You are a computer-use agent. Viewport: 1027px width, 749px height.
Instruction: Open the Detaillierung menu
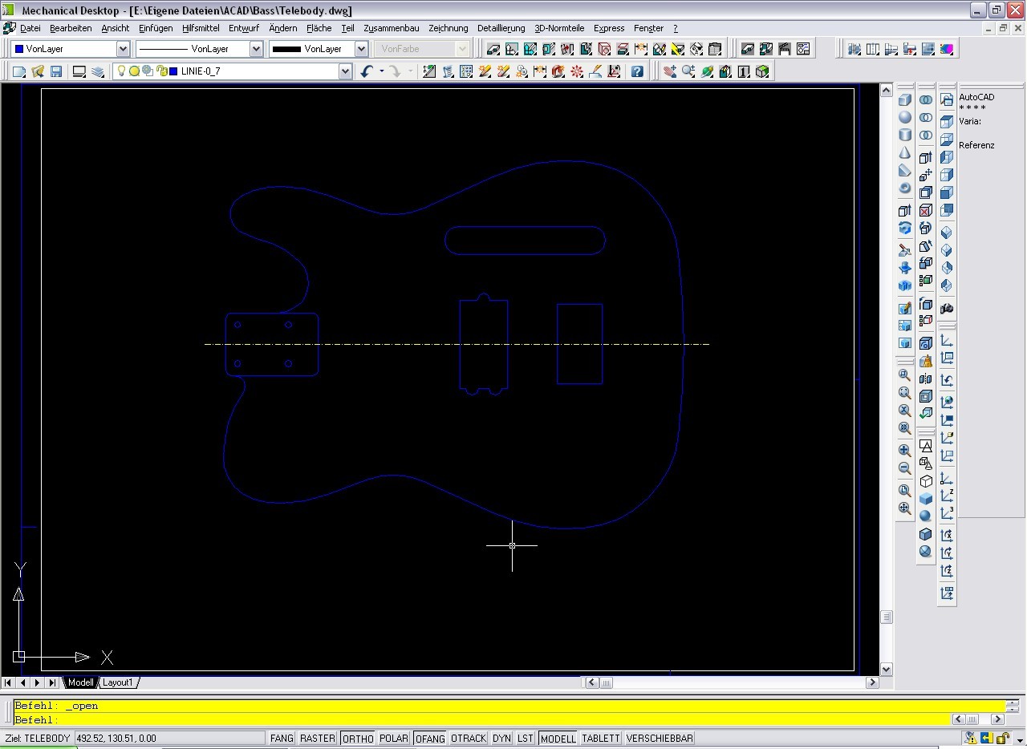501,28
